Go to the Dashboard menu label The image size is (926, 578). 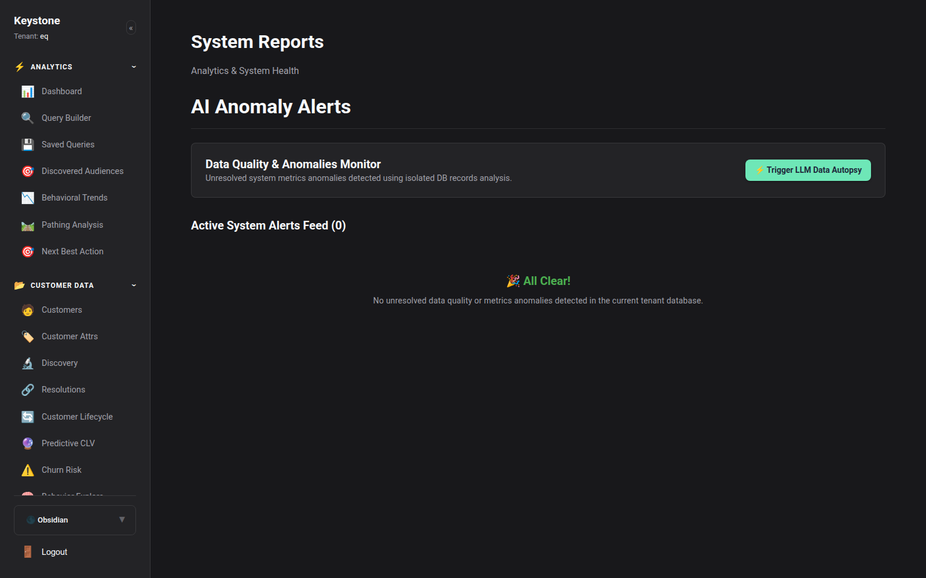62,91
